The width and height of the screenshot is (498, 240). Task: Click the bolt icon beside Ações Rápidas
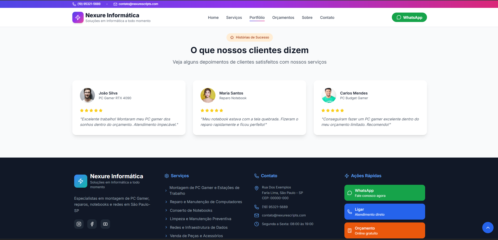click(347, 176)
